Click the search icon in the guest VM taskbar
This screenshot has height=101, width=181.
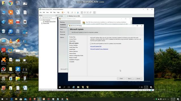click(x=64, y=87)
